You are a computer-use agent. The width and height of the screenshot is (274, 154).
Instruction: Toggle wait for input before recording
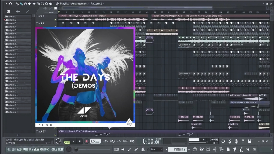coord(112,141)
